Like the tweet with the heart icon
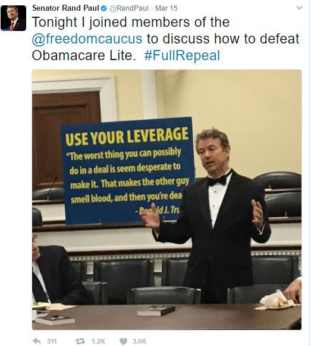The image size is (311, 346). tap(124, 341)
